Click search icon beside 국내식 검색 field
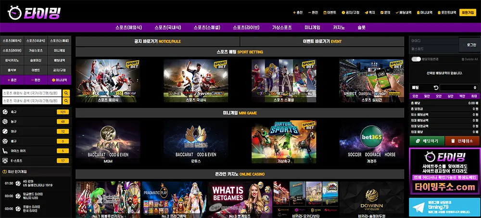The width and height of the screenshot is (481, 218). pyautogui.click(x=66, y=101)
